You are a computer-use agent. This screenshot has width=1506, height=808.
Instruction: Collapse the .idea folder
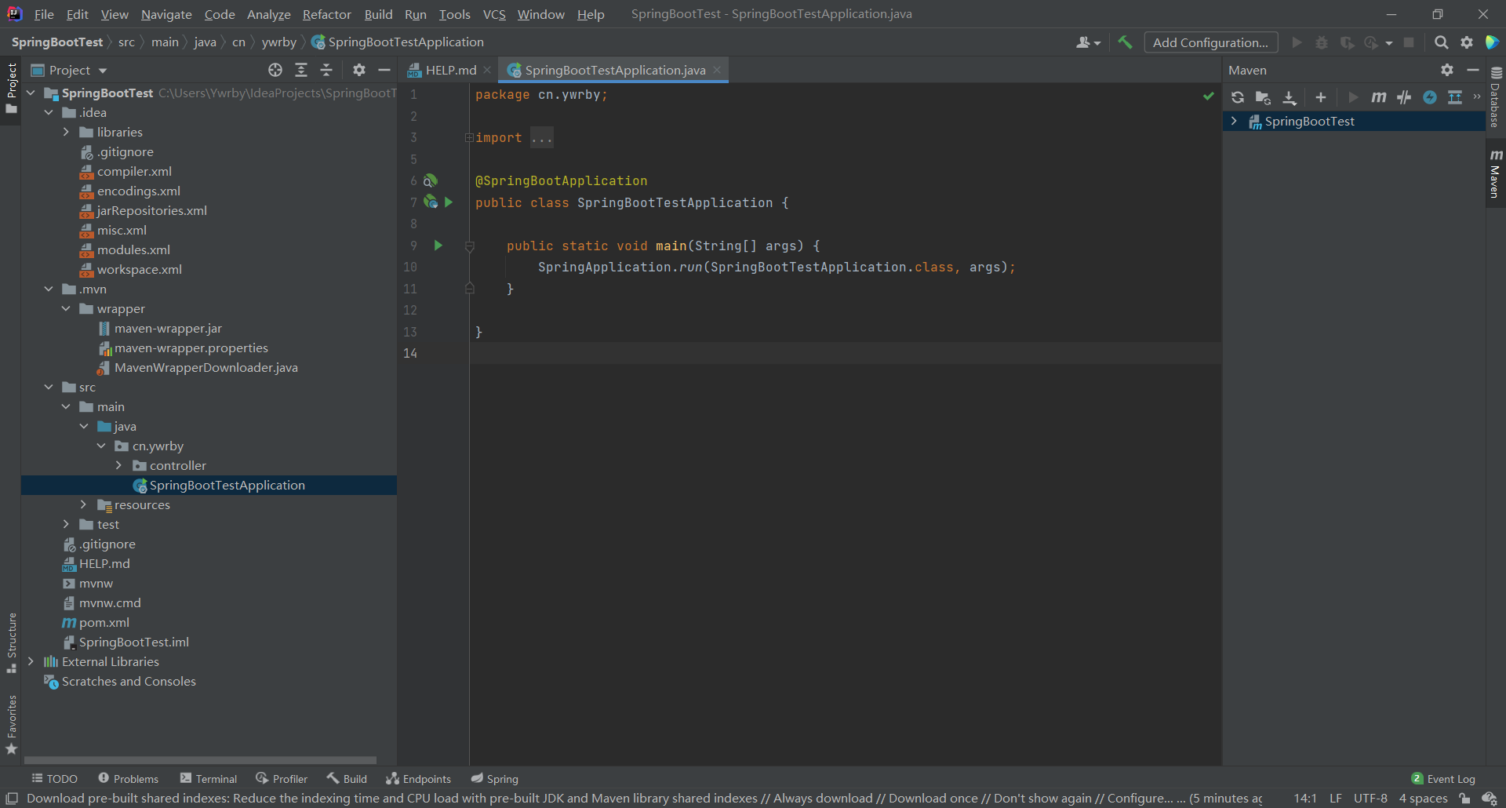49,112
